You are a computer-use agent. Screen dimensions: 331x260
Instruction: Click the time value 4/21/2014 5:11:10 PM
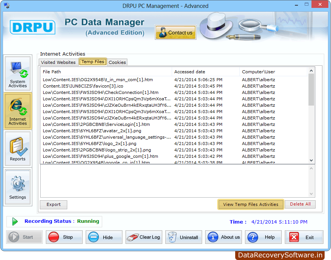[x=279, y=222]
